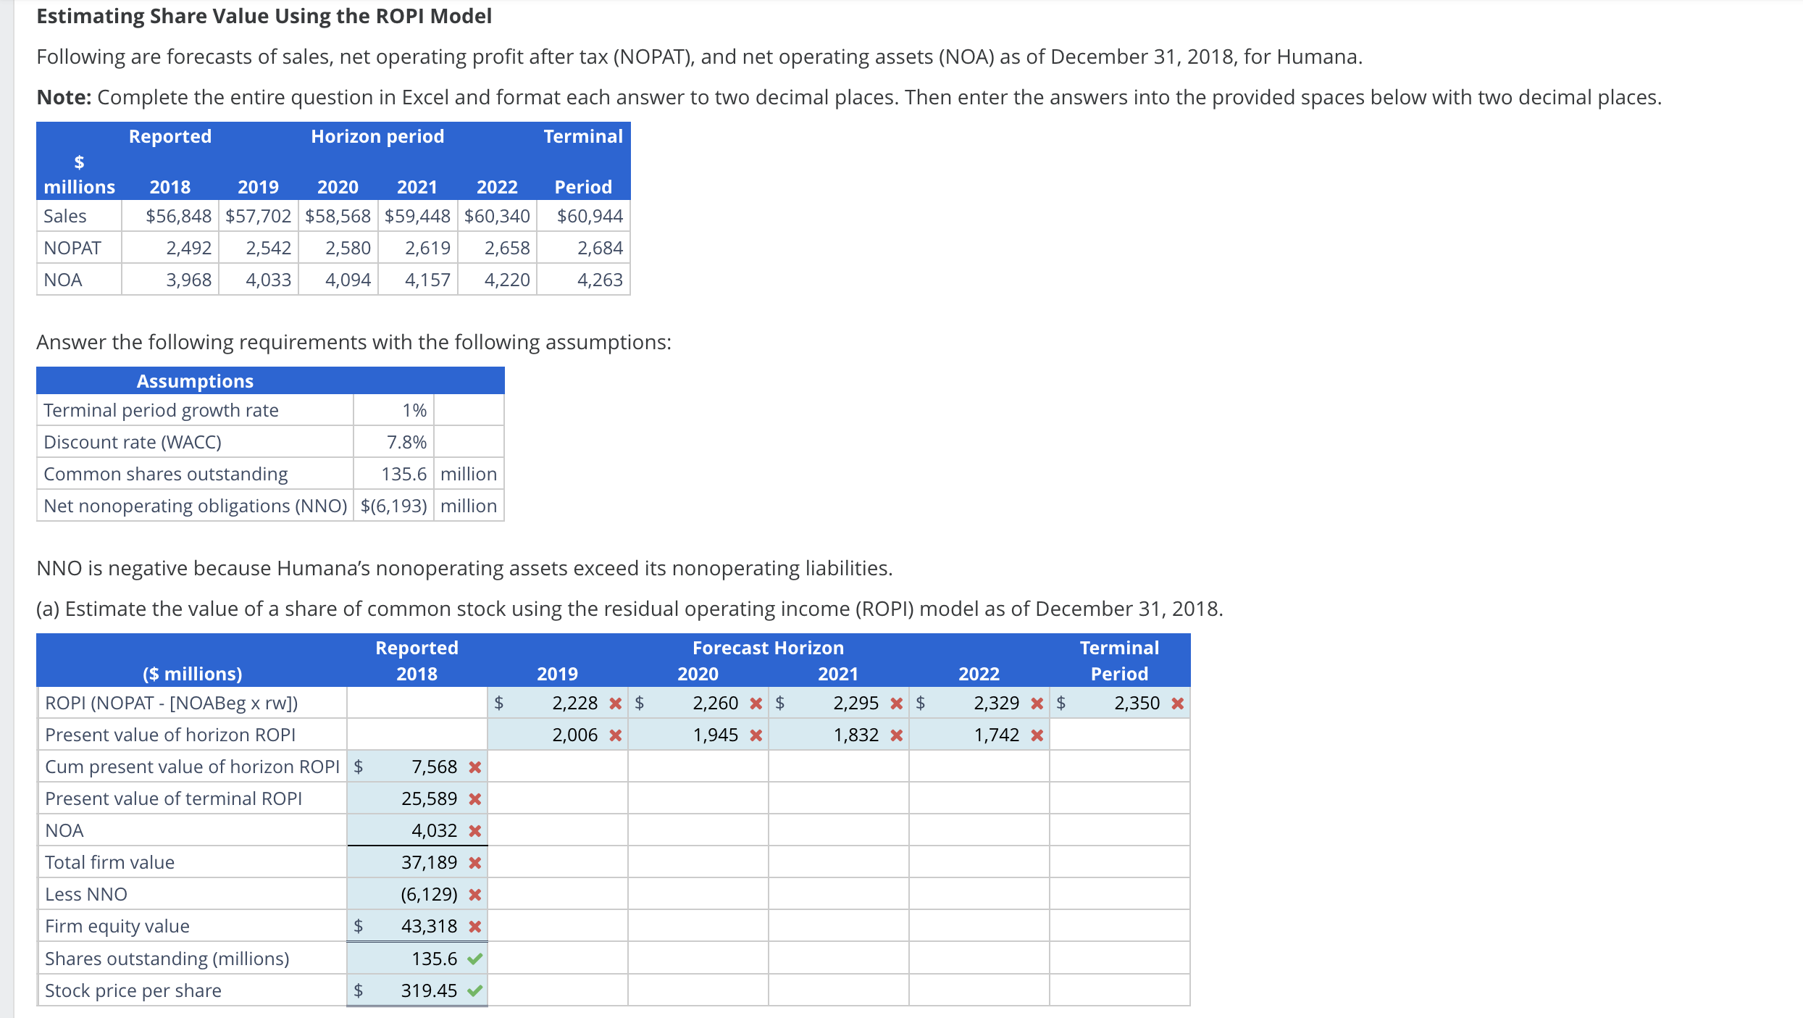Image resolution: width=1803 pixels, height=1018 pixels.
Task: Click the red X beside 2019 ROPI value 2,228
Action: coord(616,703)
